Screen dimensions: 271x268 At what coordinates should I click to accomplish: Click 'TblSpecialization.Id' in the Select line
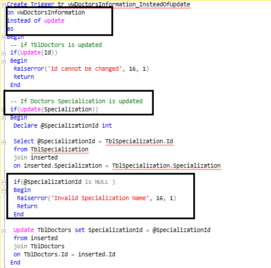[139, 142]
